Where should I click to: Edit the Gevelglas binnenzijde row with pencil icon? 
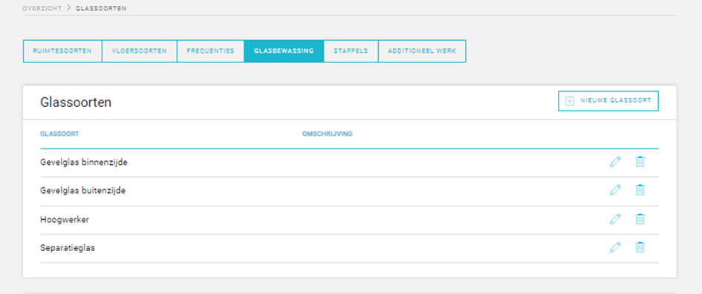pyautogui.click(x=616, y=162)
